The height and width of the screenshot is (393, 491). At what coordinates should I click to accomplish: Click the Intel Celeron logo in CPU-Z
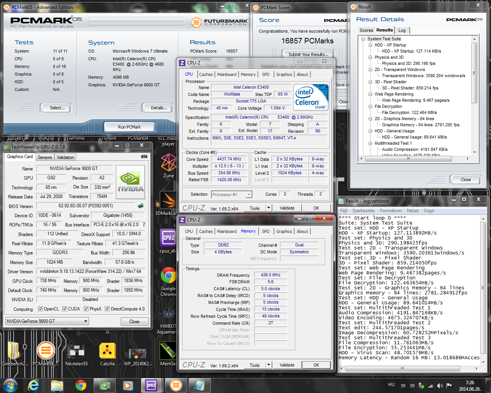click(312, 97)
